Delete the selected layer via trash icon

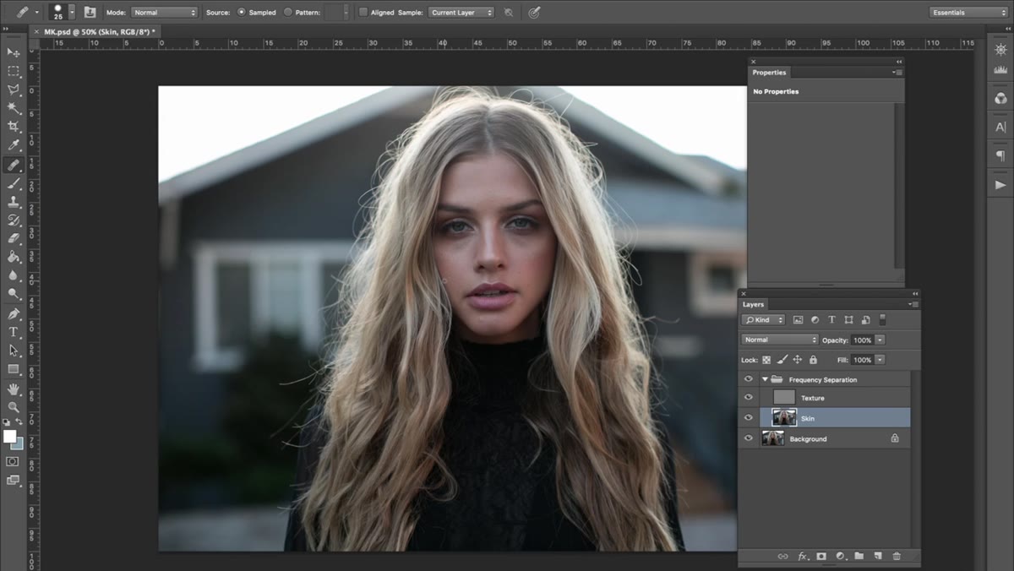(x=897, y=556)
